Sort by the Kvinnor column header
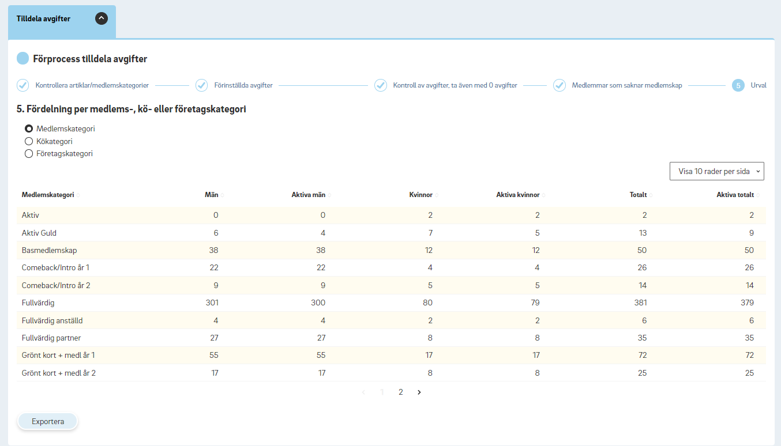781x446 pixels. click(x=421, y=195)
